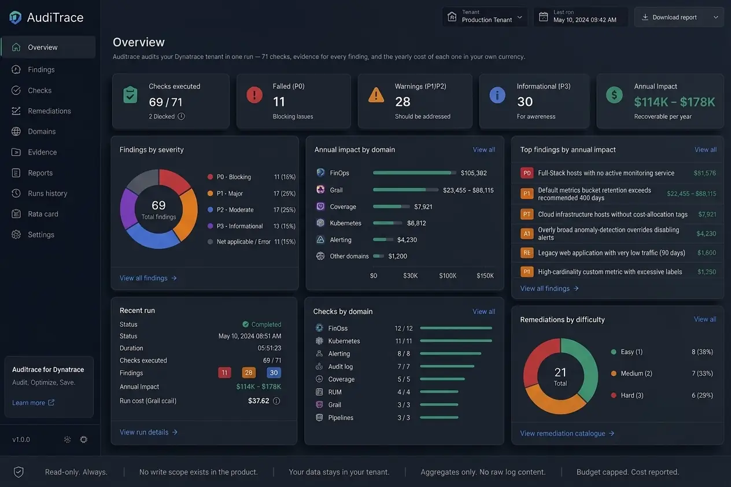Click the RUM icon in Checks by domain

click(319, 392)
